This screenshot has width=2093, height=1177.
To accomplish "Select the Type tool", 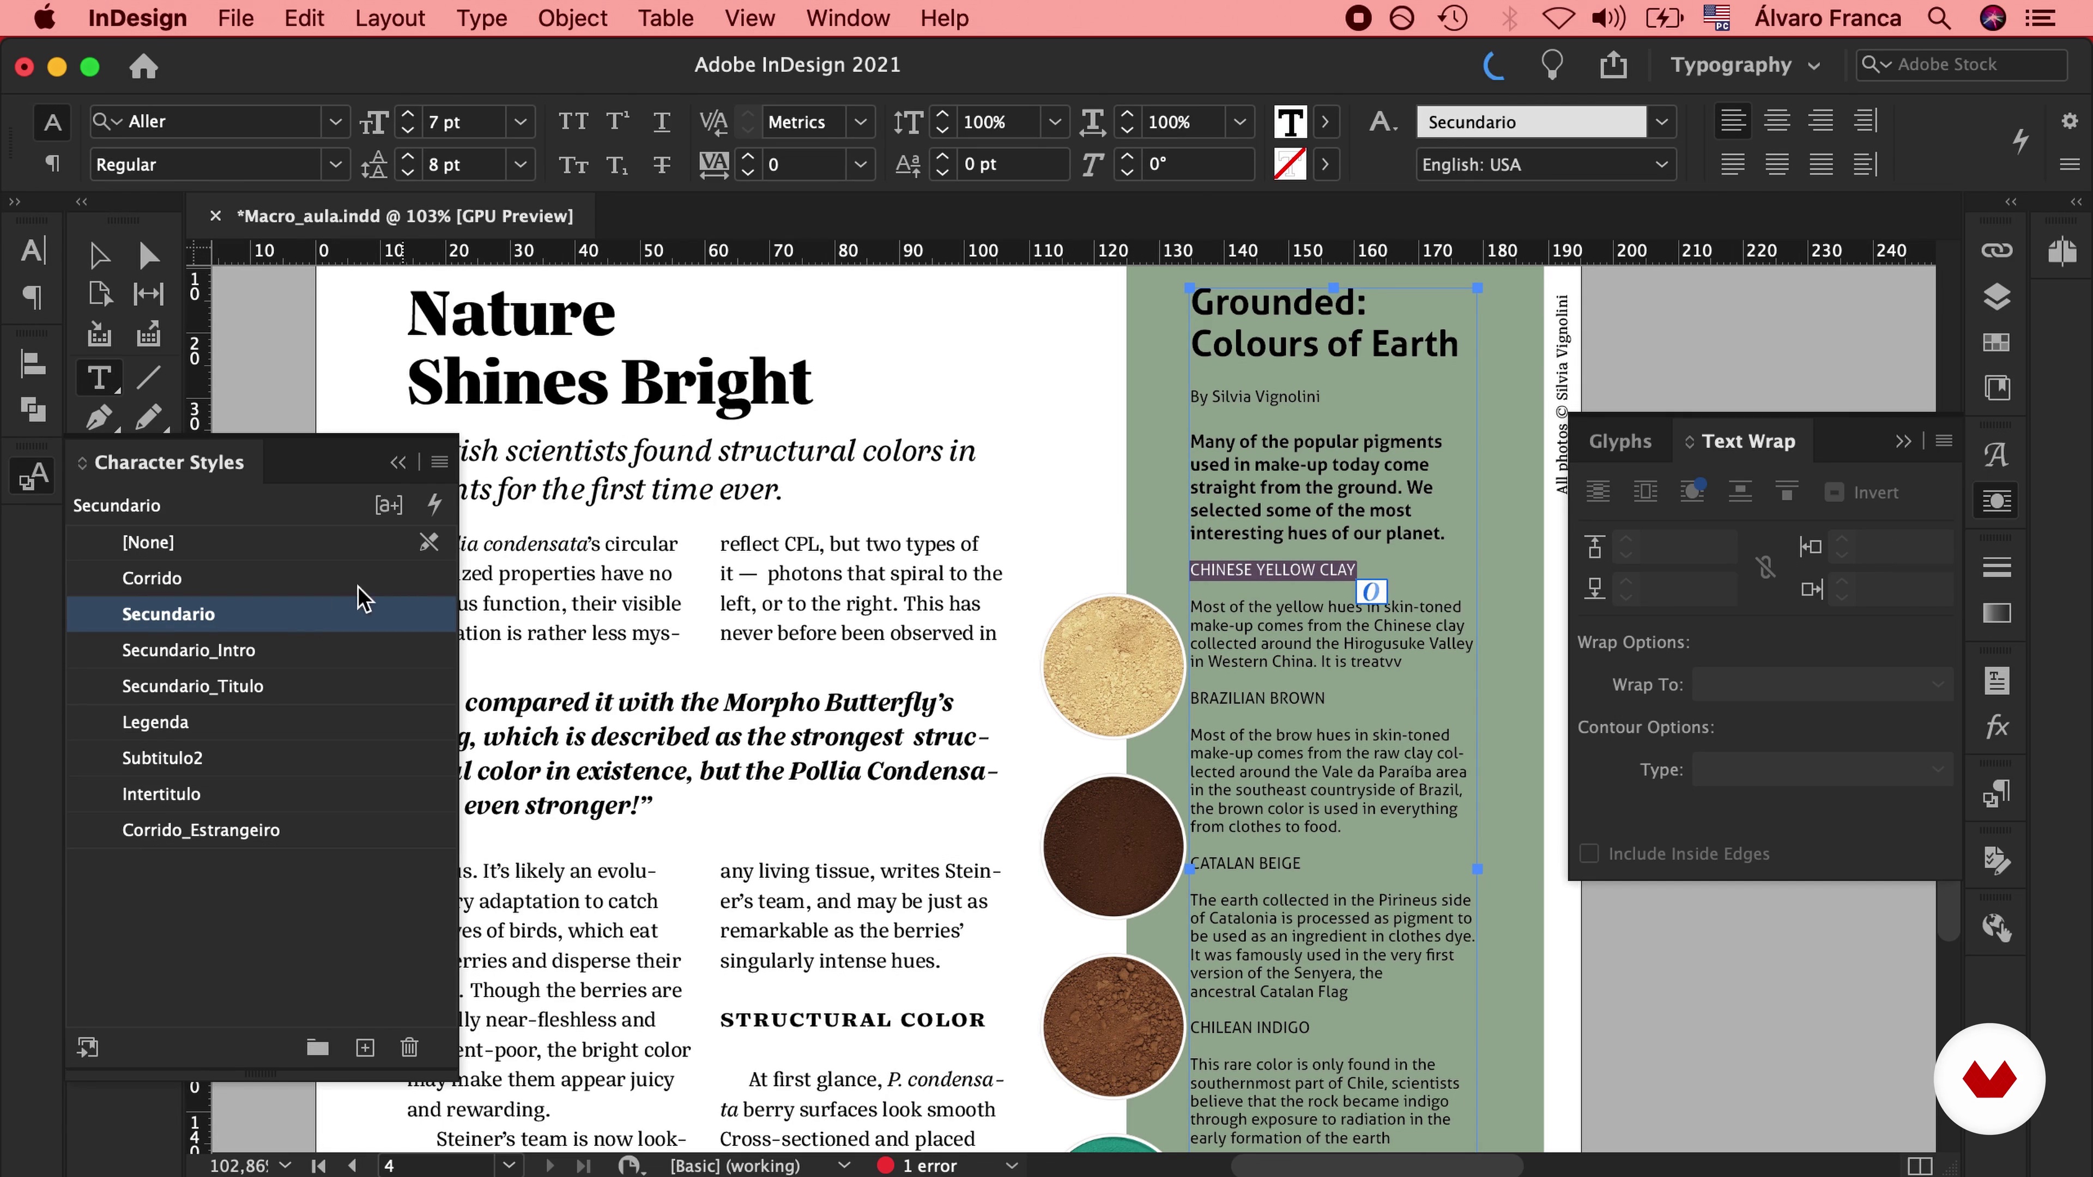I will 99,378.
